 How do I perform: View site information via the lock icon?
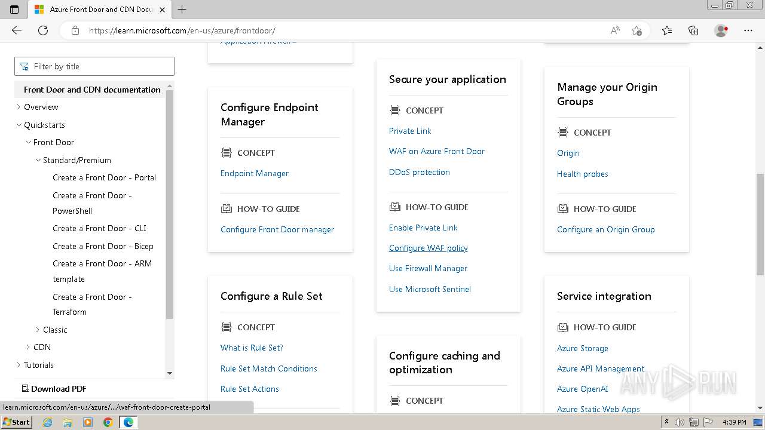(x=75, y=30)
